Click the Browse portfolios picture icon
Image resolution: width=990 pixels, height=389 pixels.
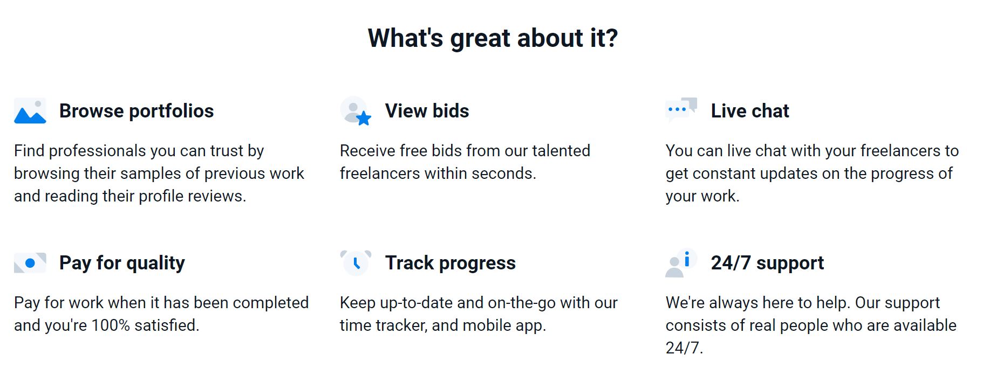point(30,111)
